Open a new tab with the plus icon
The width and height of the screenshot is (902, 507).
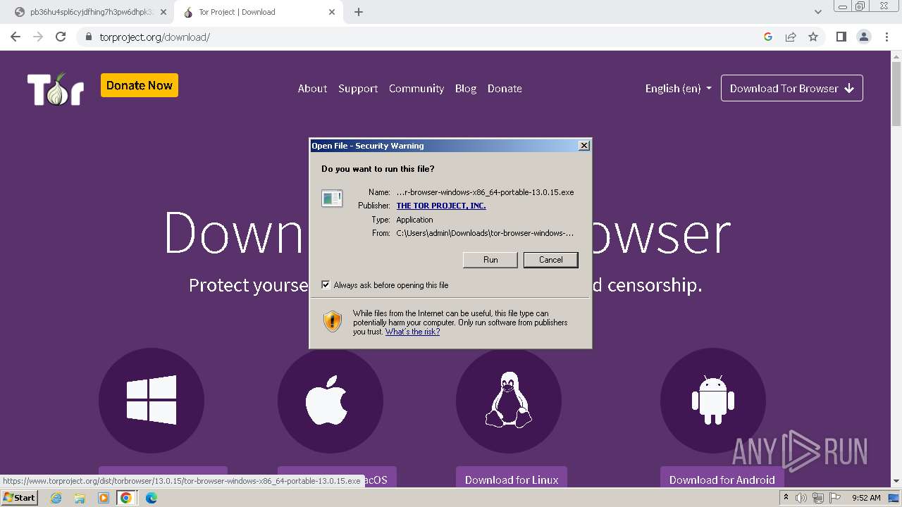coord(359,12)
